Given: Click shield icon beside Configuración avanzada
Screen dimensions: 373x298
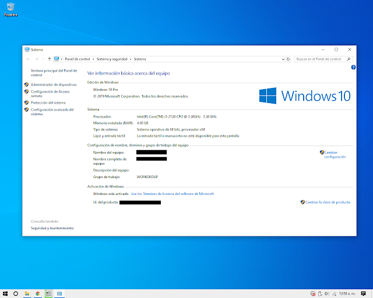Looking at the screenshot, I should [x=27, y=109].
